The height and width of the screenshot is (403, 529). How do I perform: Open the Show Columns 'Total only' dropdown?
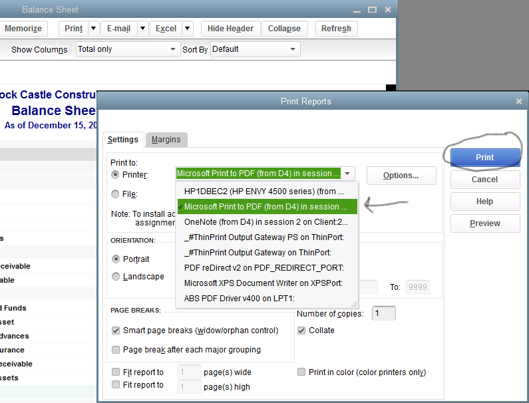[128, 49]
